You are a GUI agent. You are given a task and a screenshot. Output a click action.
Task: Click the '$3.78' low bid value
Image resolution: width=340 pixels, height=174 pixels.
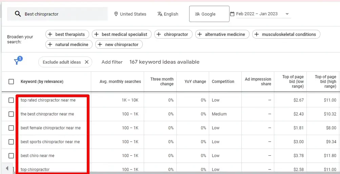pos(299,156)
